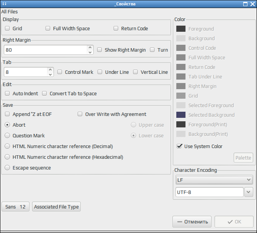Screen dimensions: 257x233
Task: Uncheck Use System Color
Action: [179, 146]
